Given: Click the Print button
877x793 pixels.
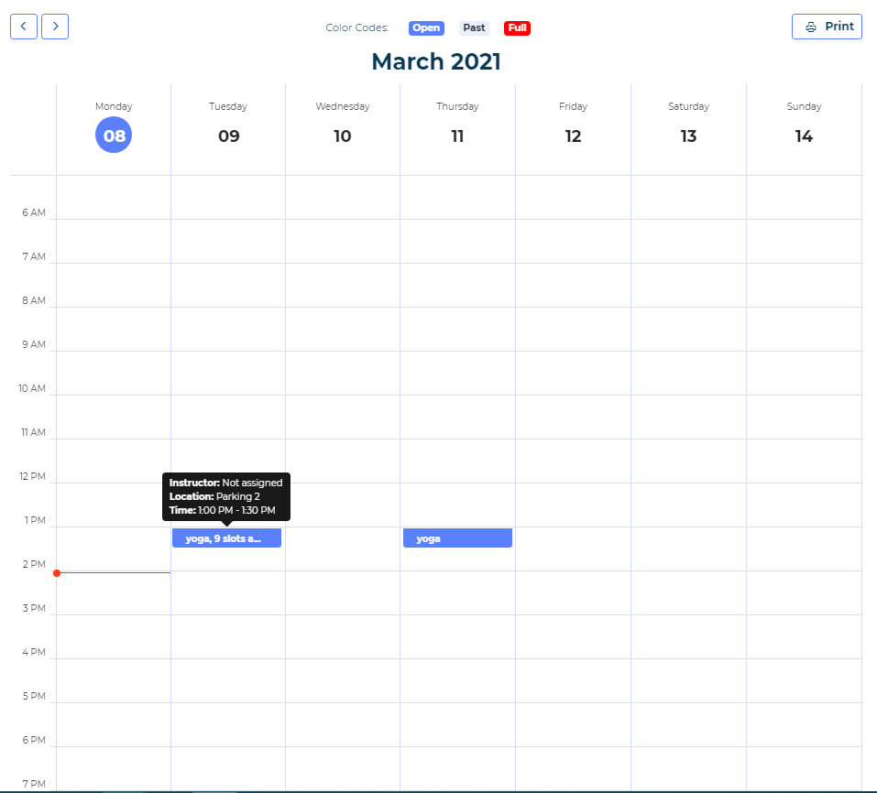Looking at the screenshot, I should 827,27.
